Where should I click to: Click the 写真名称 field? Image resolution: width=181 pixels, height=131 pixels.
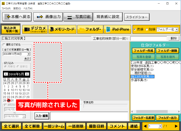(105, 106)
